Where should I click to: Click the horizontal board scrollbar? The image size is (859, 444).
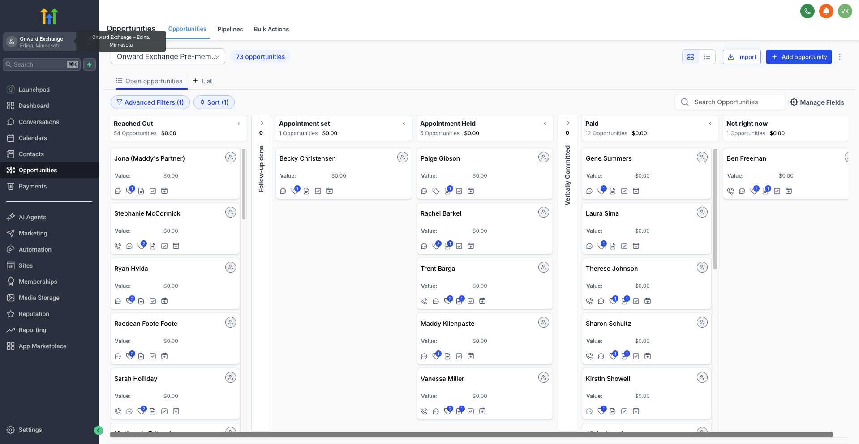(x=472, y=435)
